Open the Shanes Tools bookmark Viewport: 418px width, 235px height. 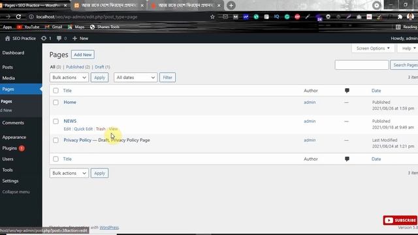[x=104, y=27]
